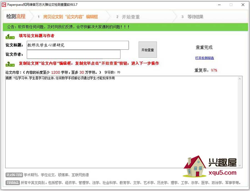Viewport: 250px width, 191px height.
Task: Select step 2 开始查重 in the workflow bar
Action: click(128, 17)
